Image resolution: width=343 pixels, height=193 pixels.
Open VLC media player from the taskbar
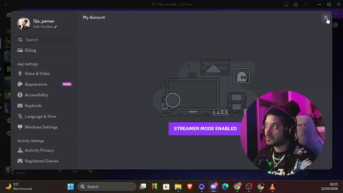point(272,187)
